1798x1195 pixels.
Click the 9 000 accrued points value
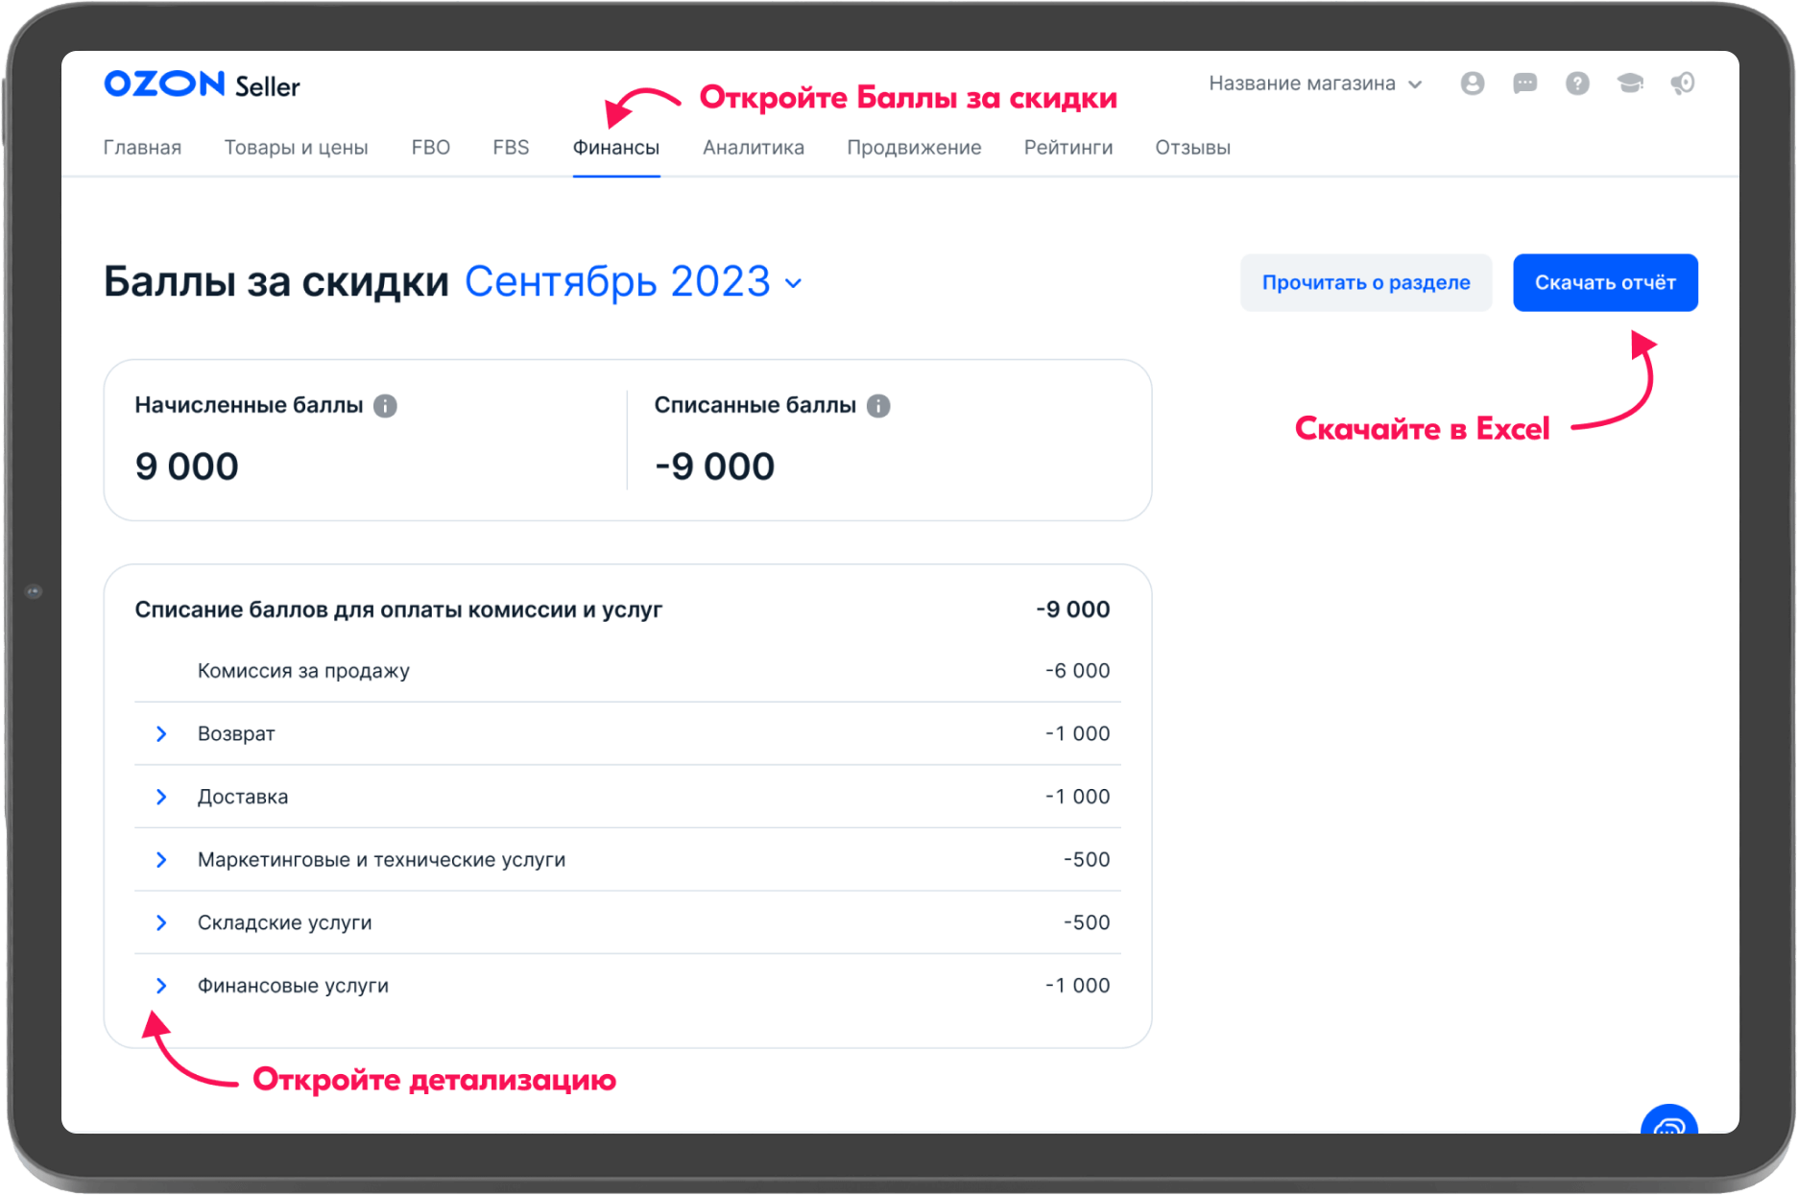[186, 466]
